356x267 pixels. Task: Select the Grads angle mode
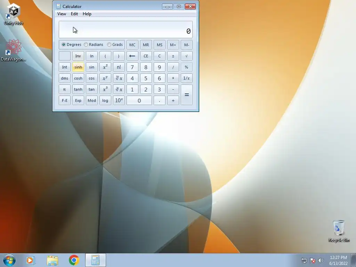[x=115, y=44]
